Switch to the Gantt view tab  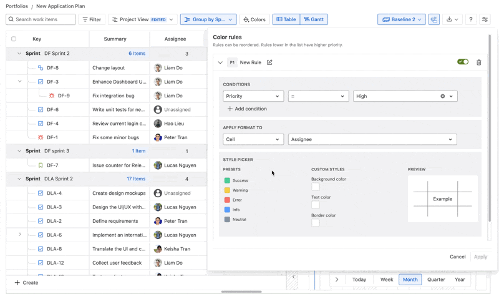(314, 19)
